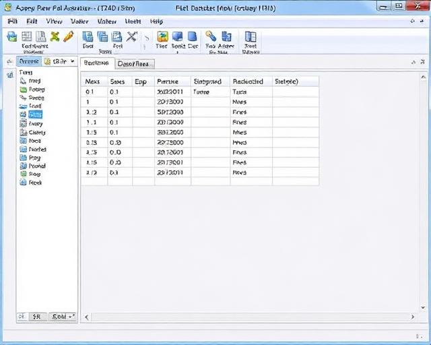The image size is (431, 345).
Task: Click the gray grid icon in the toolbar
Action: [27, 36]
